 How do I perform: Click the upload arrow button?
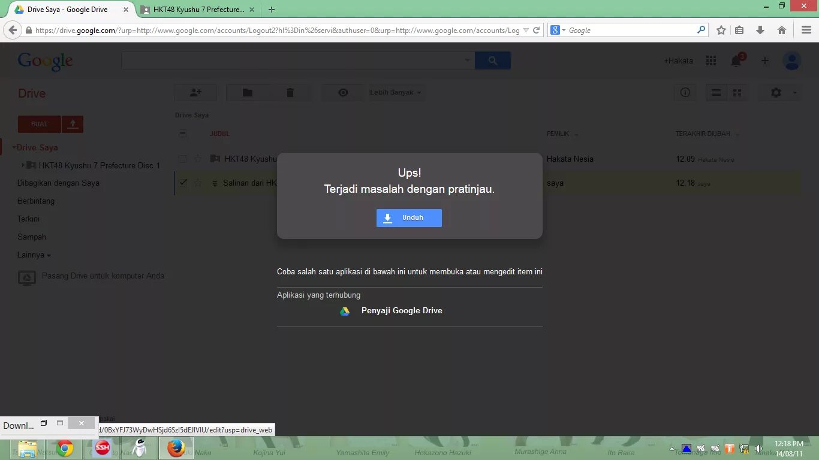pyautogui.click(x=73, y=124)
